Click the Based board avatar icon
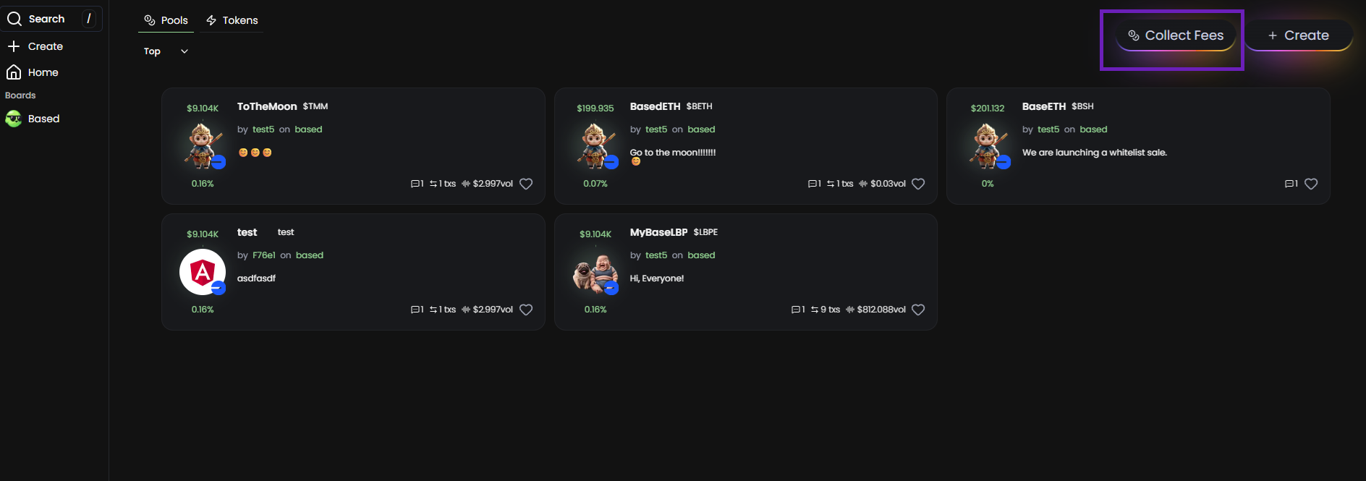 [x=14, y=119]
